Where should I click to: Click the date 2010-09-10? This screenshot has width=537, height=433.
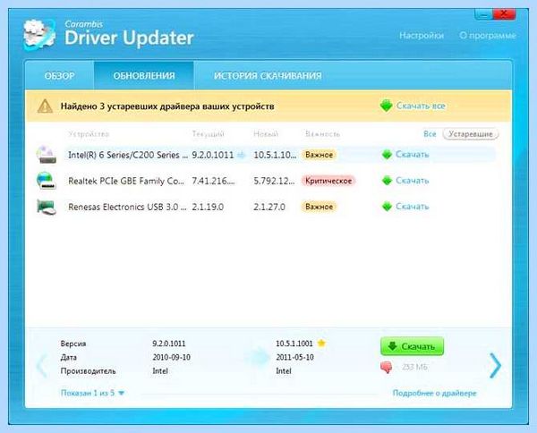point(171,357)
